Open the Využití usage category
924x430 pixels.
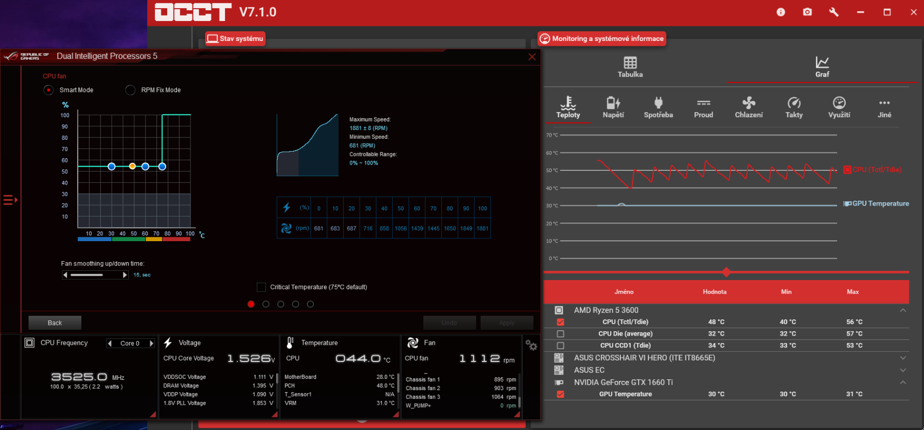839,107
